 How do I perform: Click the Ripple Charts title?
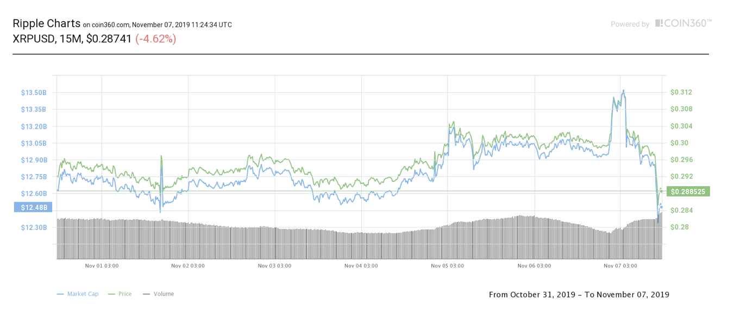coord(46,23)
